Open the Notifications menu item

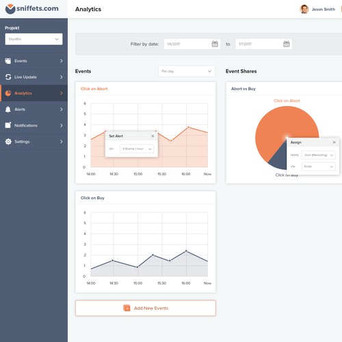[34, 125]
